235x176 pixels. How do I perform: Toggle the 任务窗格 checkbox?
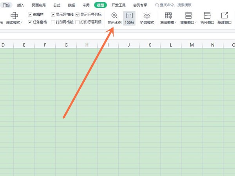coord(30,22)
